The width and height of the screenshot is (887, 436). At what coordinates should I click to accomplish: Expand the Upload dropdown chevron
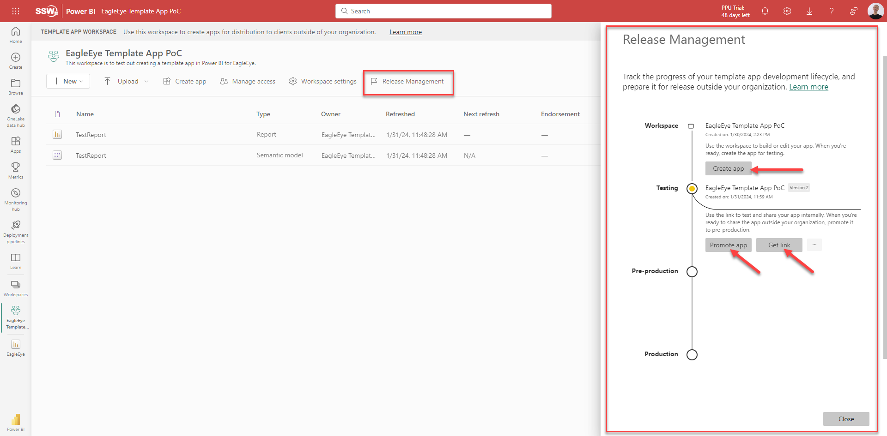coord(146,82)
